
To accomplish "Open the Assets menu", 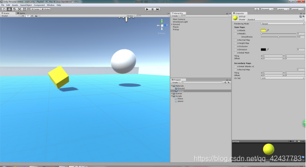I will click(15, 5).
